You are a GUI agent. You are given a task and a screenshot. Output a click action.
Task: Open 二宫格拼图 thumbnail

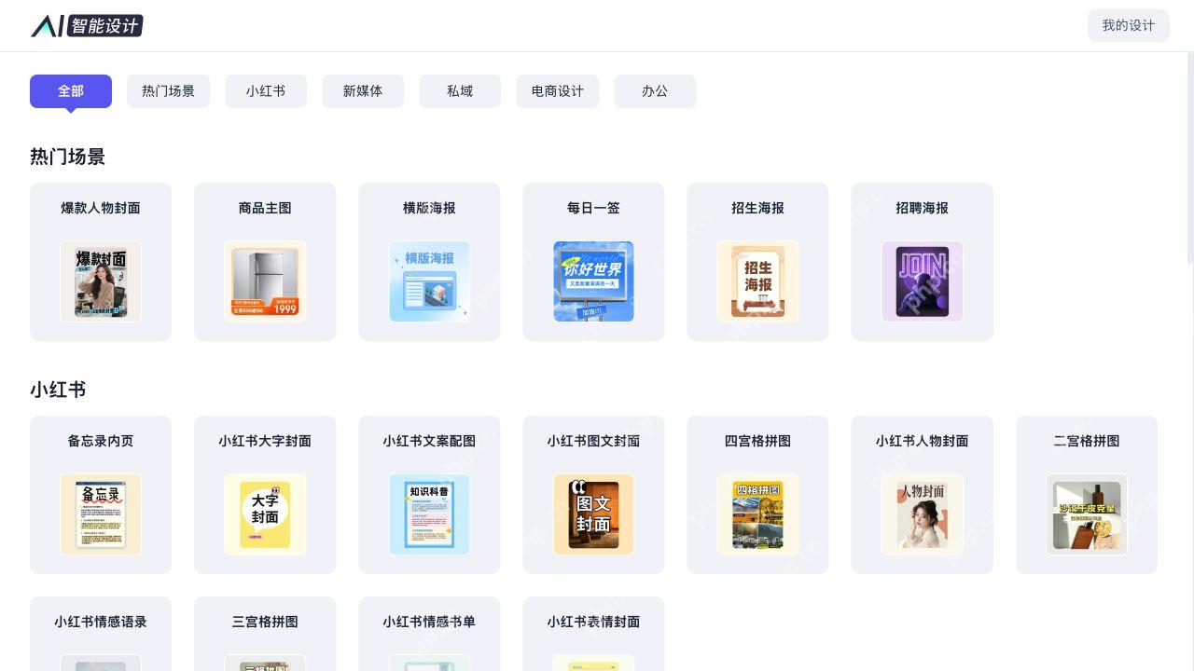pos(1086,514)
